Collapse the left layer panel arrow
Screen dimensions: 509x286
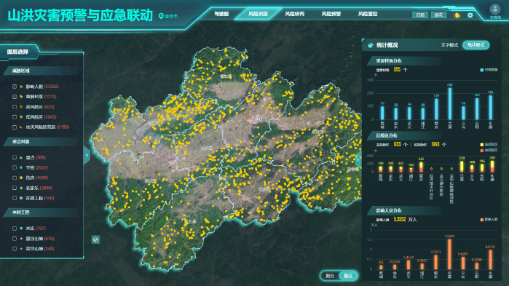coord(87,155)
